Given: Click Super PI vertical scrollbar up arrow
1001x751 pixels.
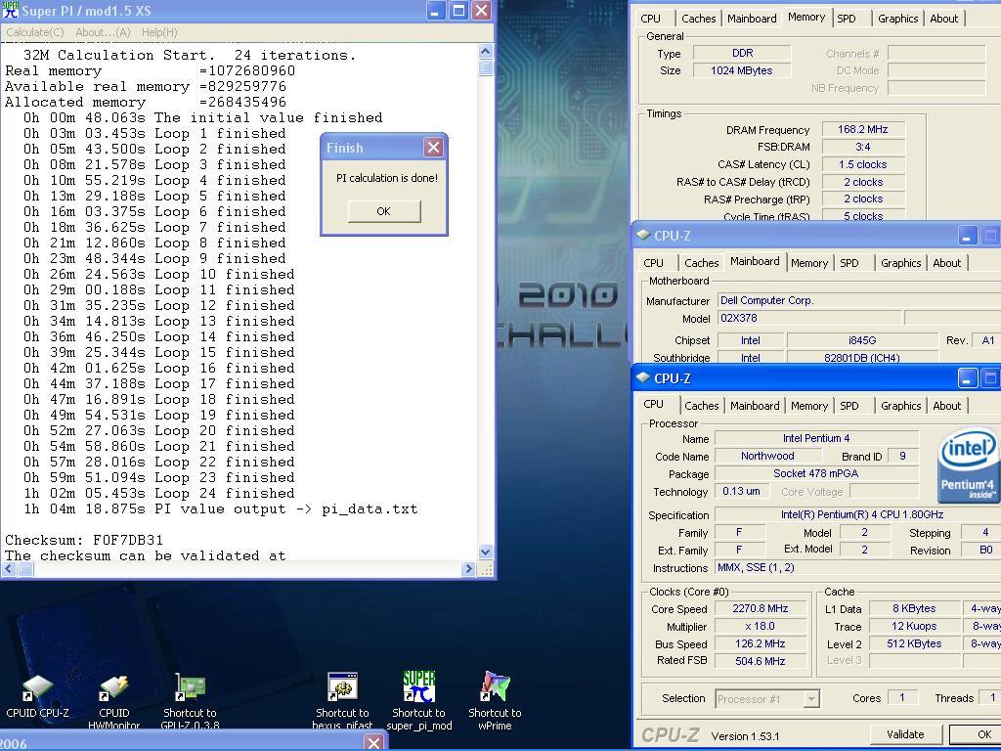Looking at the screenshot, I should click(485, 51).
